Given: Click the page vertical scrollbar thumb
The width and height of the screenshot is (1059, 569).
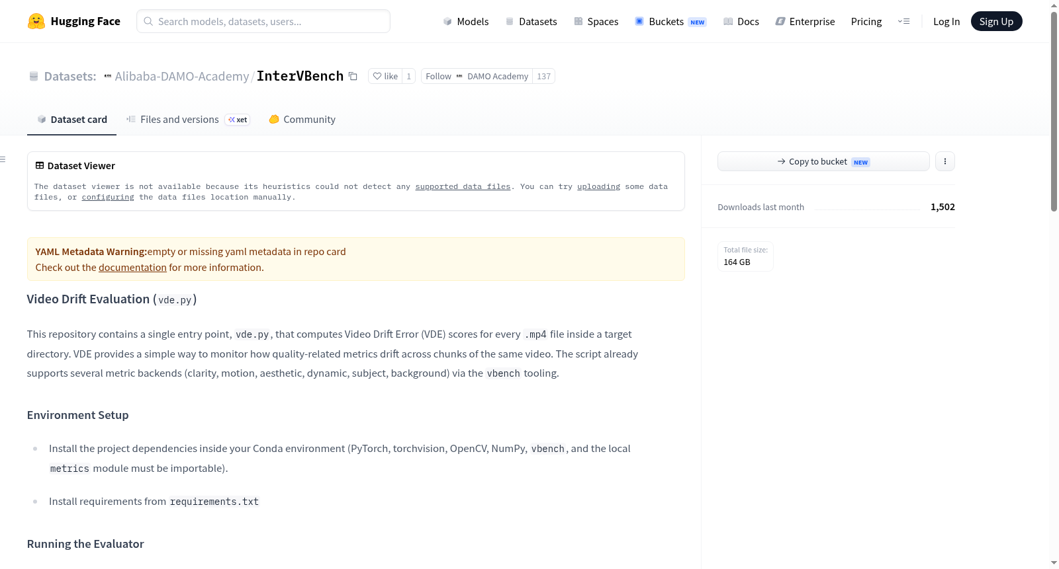Looking at the screenshot, I should [x=1054, y=110].
